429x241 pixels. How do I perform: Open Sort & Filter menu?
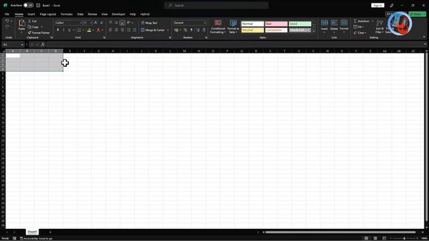pos(380,27)
